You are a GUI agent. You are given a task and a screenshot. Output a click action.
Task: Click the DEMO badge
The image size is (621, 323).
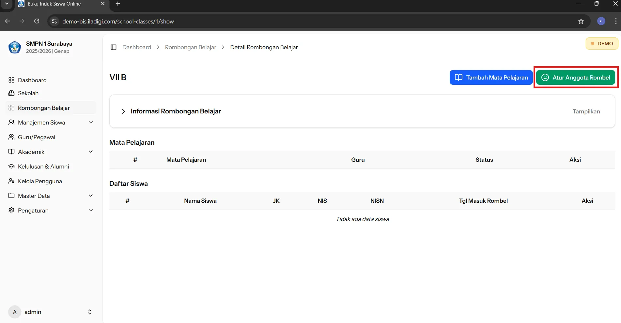602,43
